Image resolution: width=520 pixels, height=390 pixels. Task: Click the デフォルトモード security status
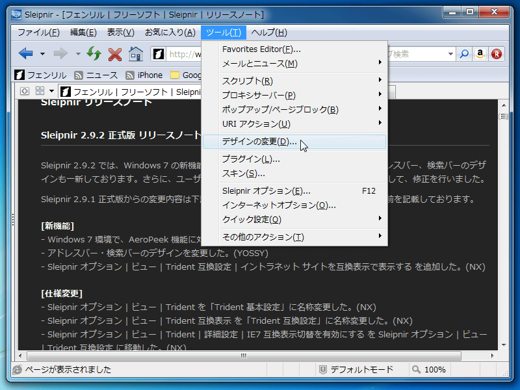[361, 369]
